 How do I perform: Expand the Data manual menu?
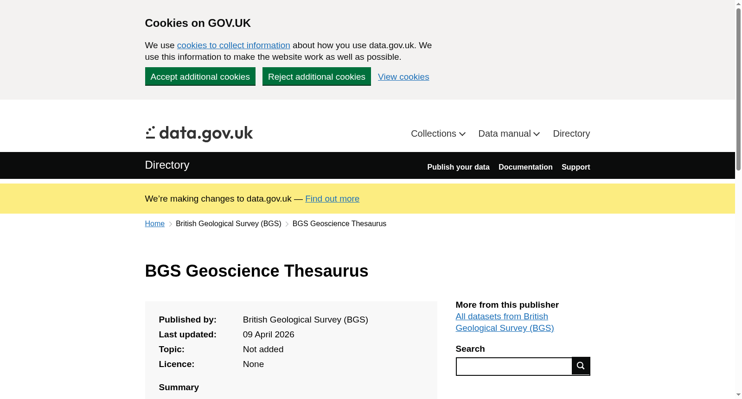pos(509,133)
